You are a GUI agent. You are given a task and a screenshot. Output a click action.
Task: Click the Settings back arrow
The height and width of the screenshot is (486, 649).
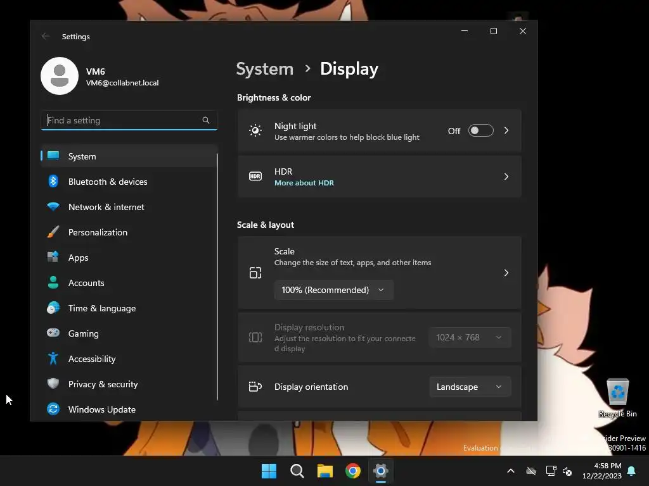coord(46,36)
